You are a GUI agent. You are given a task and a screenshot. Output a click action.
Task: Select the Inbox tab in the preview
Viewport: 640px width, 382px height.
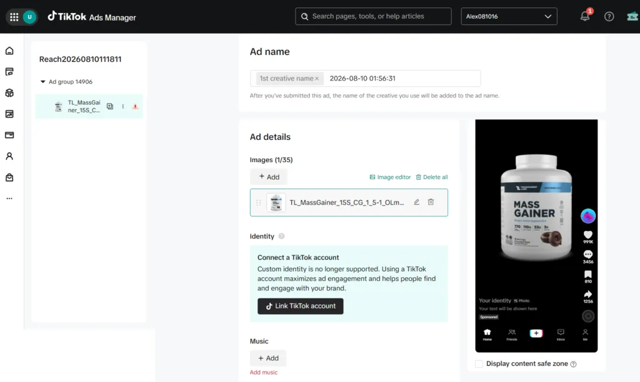coord(561,335)
